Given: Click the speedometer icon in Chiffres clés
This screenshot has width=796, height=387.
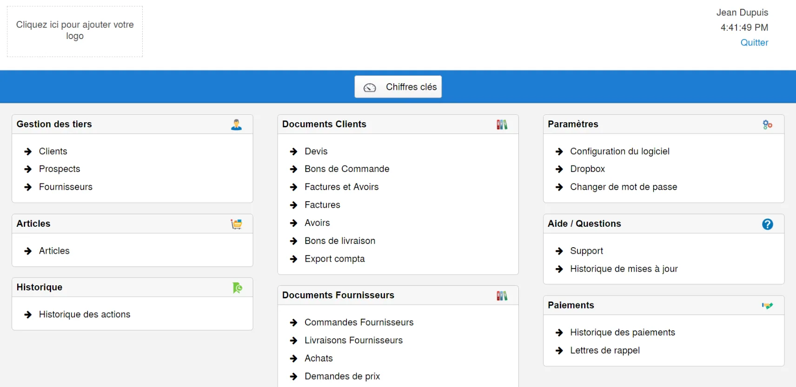Looking at the screenshot, I should point(370,87).
